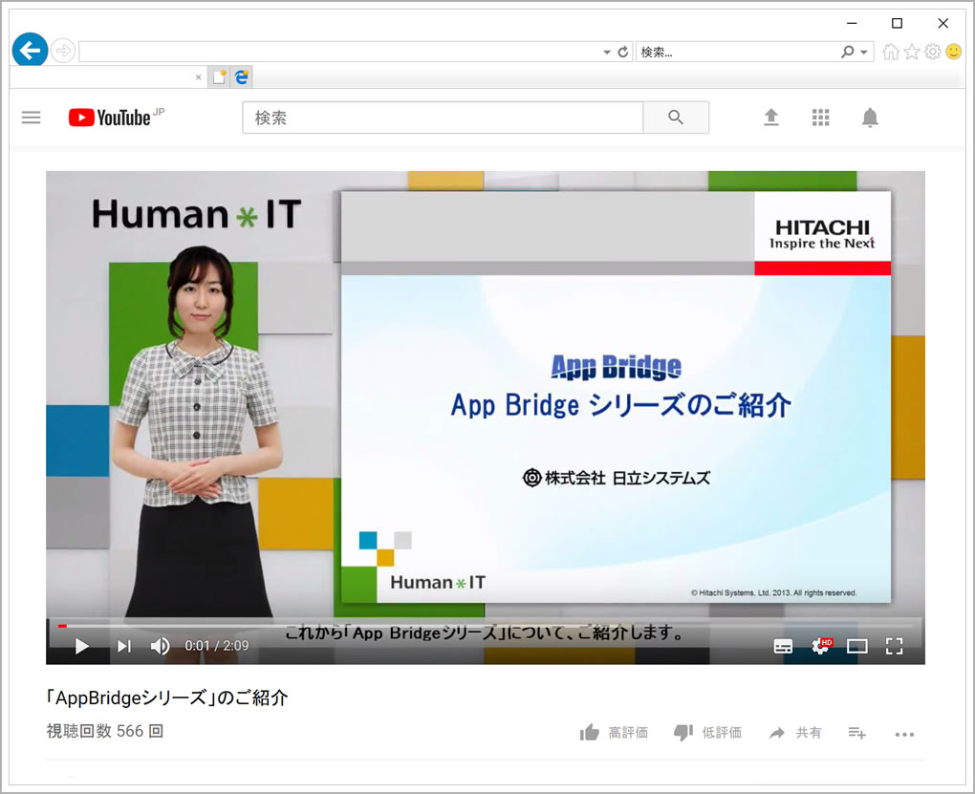Open browser home page icon
This screenshot has width=975, height=794.
[891, 52]
